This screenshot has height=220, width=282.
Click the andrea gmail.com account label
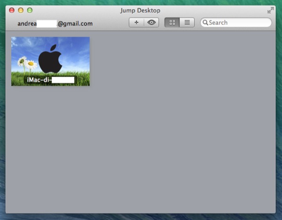click(x=55, y=24)
